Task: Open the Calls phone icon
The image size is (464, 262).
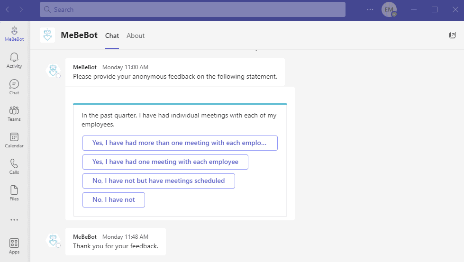Action: pyautogui.click(x=14, y=166)
